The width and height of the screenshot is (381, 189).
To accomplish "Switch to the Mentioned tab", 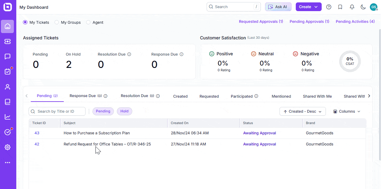I will 281,96.
